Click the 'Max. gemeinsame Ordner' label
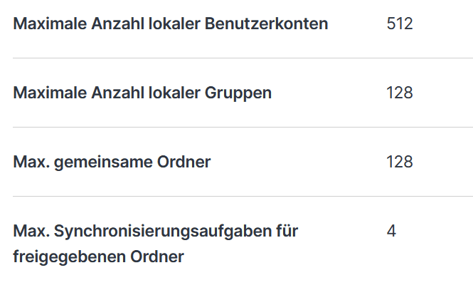473x285 pixels. pyautogui.click(x=112, y=162)
